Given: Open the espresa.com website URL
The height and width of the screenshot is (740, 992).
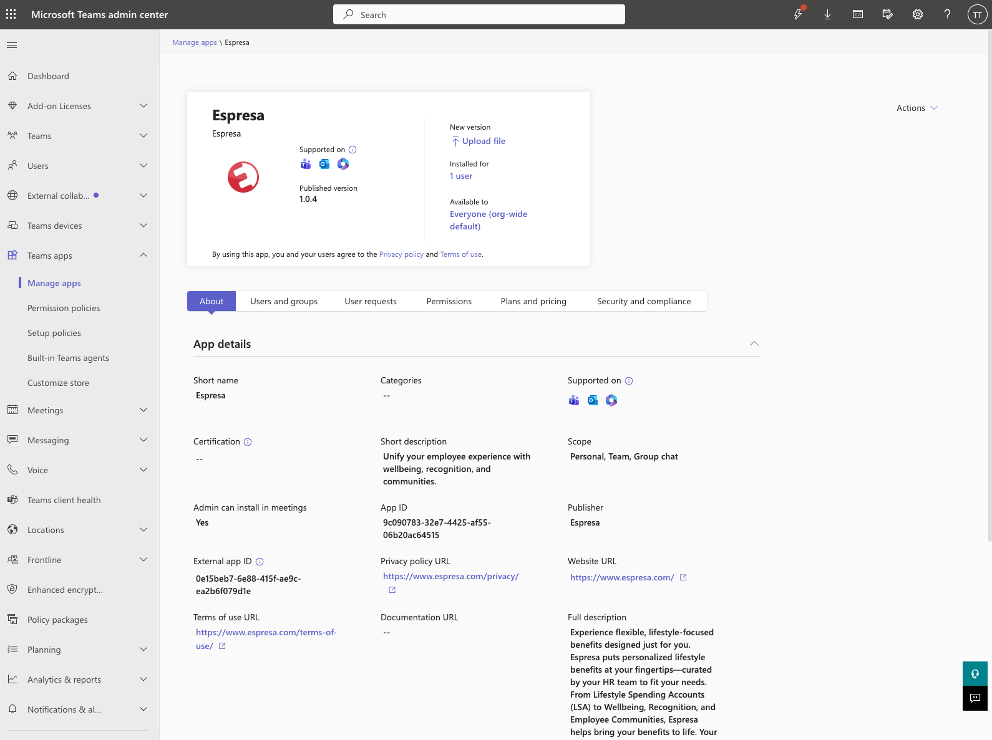Looking at the screenshot, I should click(x=622, y=578).
